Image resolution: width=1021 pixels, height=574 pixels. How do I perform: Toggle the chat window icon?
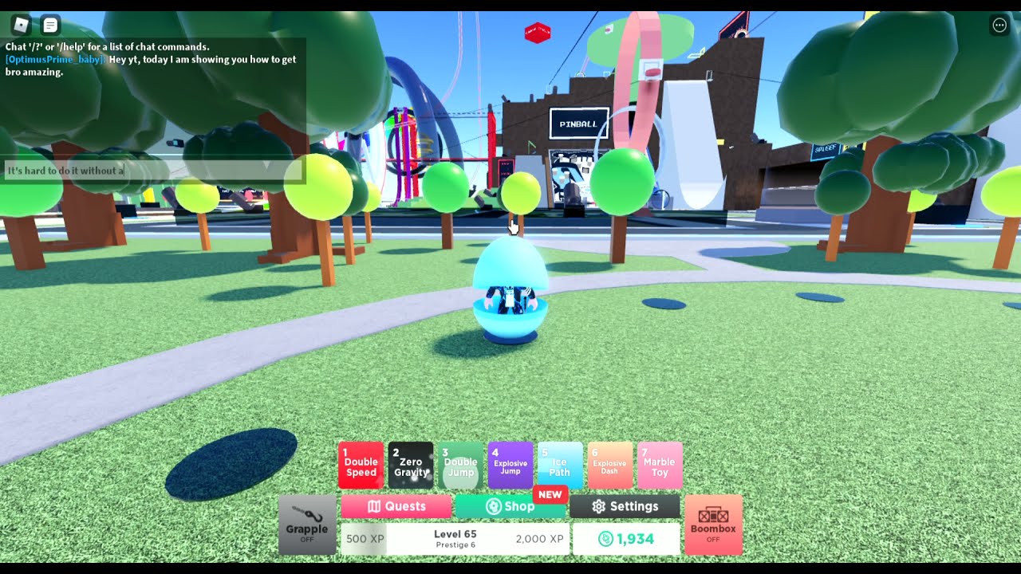tap(50, 26)
